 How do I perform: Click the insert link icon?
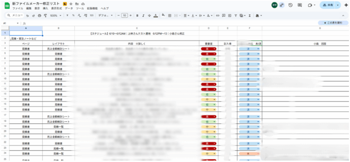218,15
